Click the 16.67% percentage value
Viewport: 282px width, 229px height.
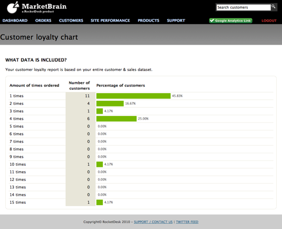[x=130, y=104]
